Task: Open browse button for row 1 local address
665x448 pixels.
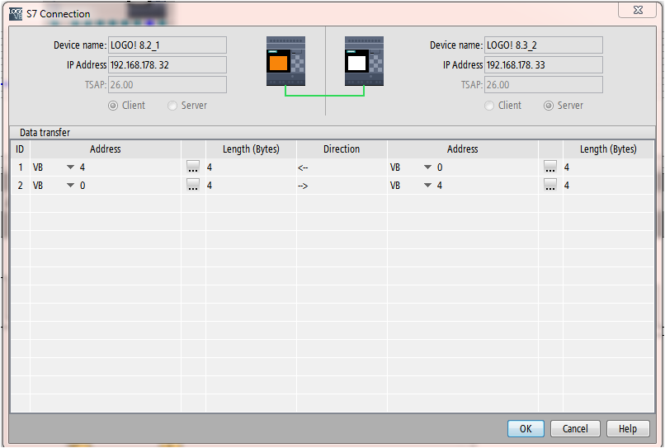Action: pos(193,167)
